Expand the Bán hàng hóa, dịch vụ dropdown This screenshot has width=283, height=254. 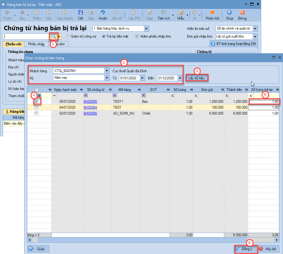point(146,28)
